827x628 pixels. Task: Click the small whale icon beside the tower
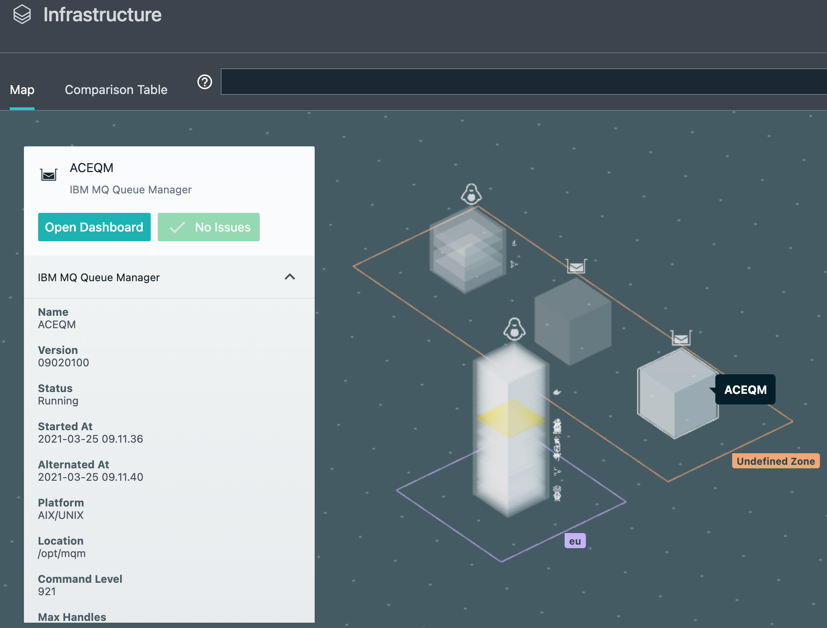(x=557, y=392)
